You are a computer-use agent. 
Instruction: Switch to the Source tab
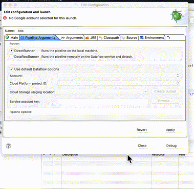pos(130,38)
